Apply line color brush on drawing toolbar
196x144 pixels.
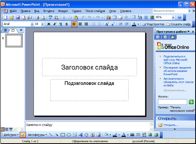pos(115,135)
